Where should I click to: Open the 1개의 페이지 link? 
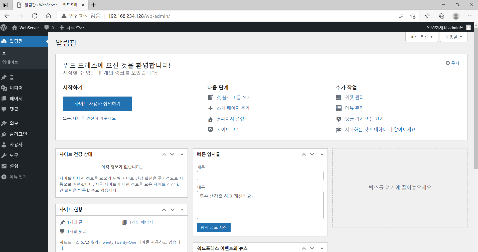141,222
